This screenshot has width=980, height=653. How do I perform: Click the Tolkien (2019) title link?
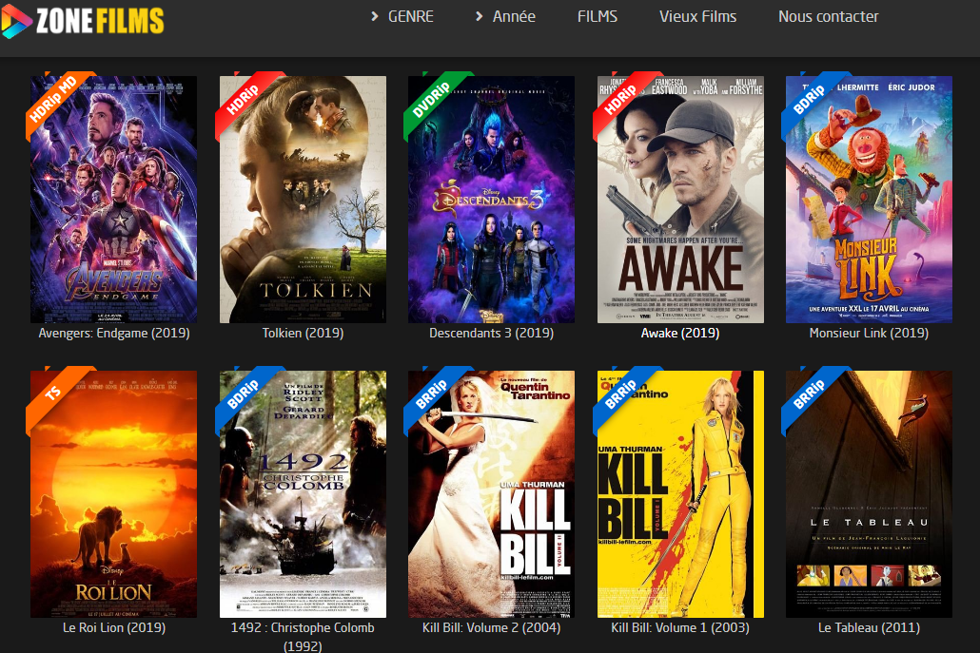(x=303, y=334)
